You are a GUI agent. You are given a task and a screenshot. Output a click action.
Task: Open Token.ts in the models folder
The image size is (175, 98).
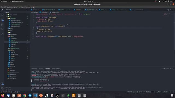[13, 44]
